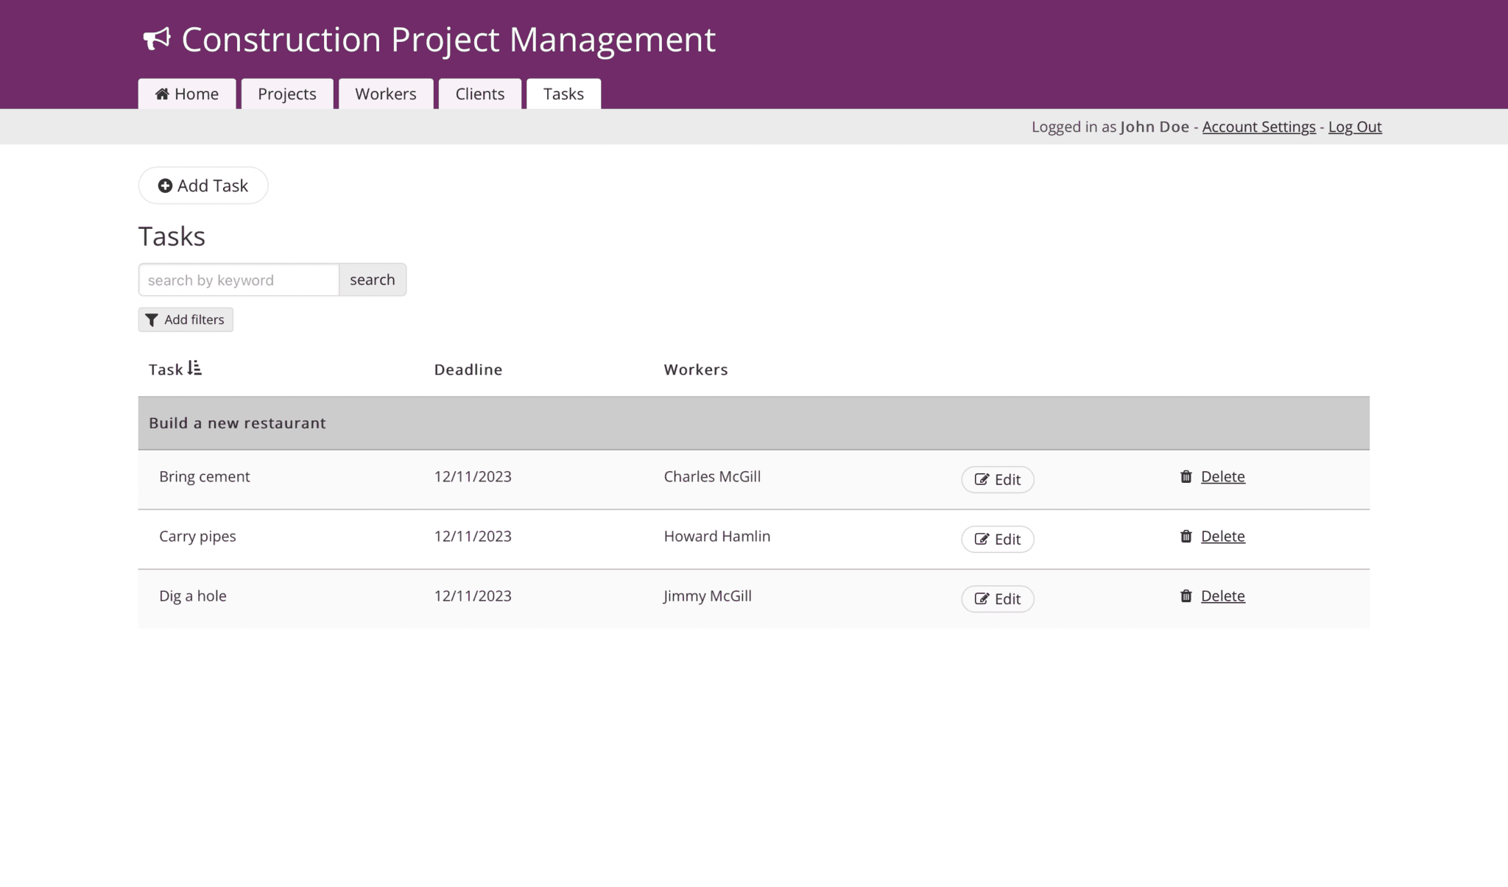Click the trash icon beside Dig a hole
The height and width of the screenshot is (887, 1508).
coord(1185,596)
